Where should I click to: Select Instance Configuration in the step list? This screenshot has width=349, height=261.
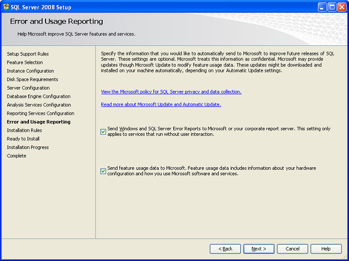coord(30,71)
